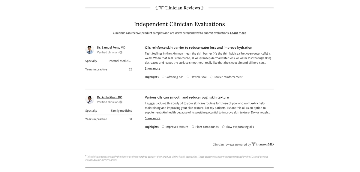Click Dr. Anila Khan's profile photo
This screenshot has width=360, height=172.
[x=90, y=99]
